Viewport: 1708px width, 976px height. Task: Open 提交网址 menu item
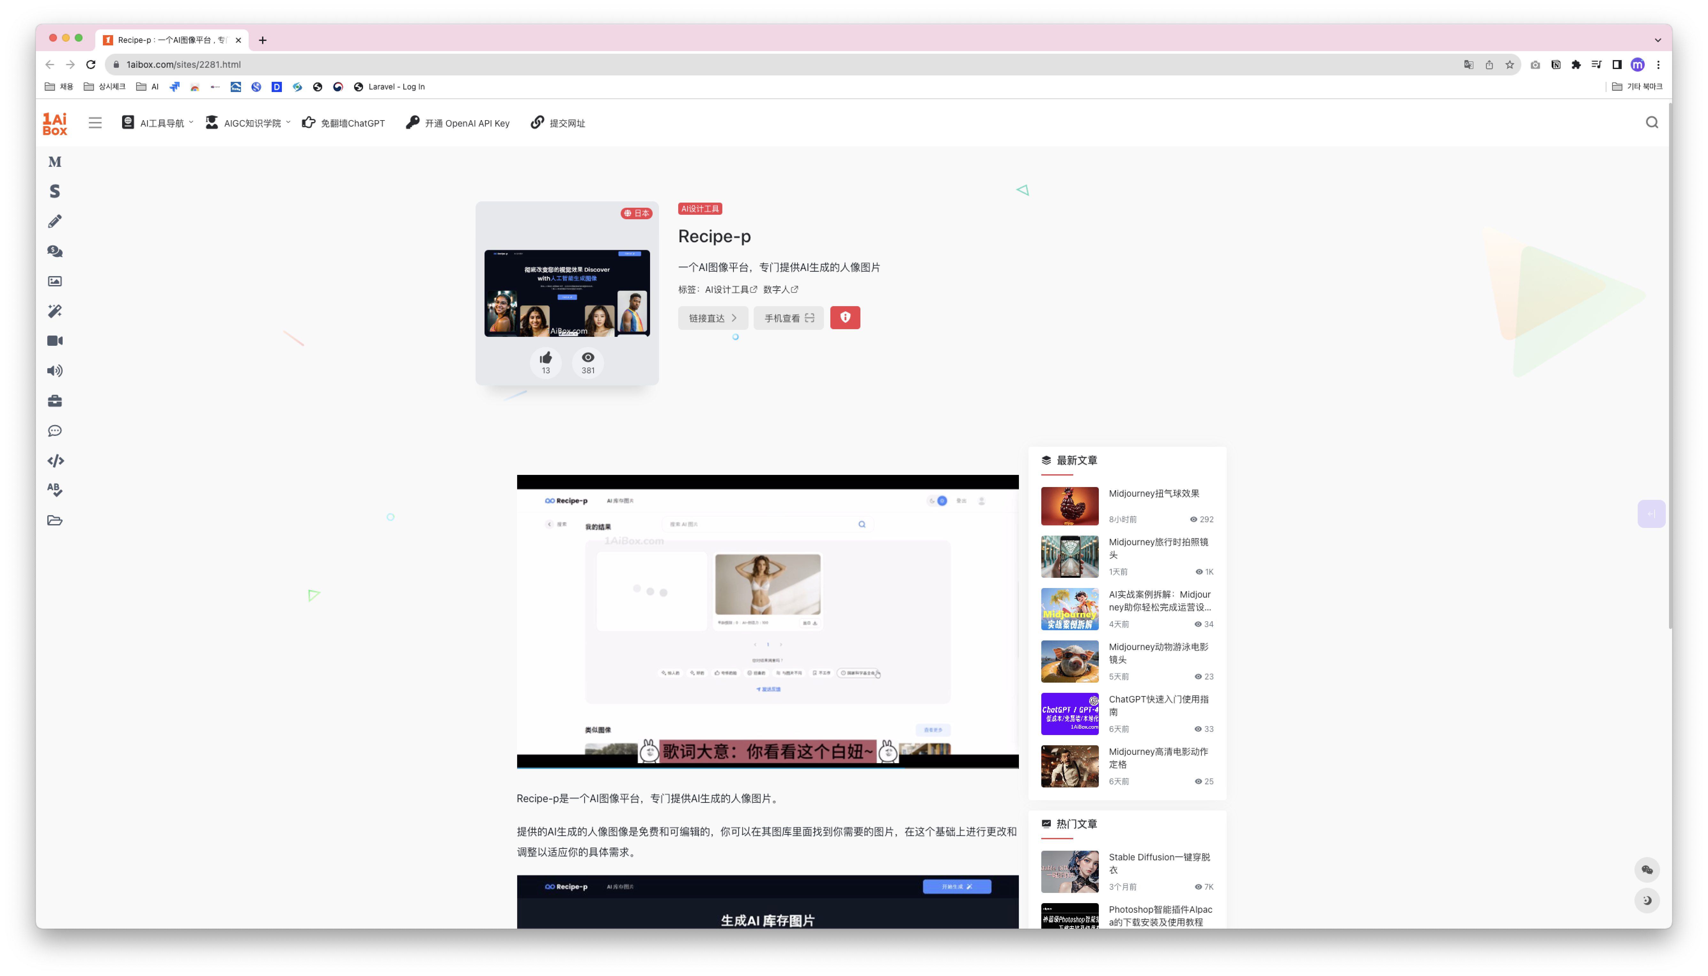tap(558, 123)
